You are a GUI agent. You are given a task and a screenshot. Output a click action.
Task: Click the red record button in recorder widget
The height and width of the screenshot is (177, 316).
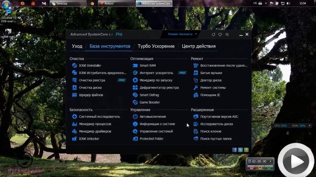pyautogui.click(x=251, y=167)
